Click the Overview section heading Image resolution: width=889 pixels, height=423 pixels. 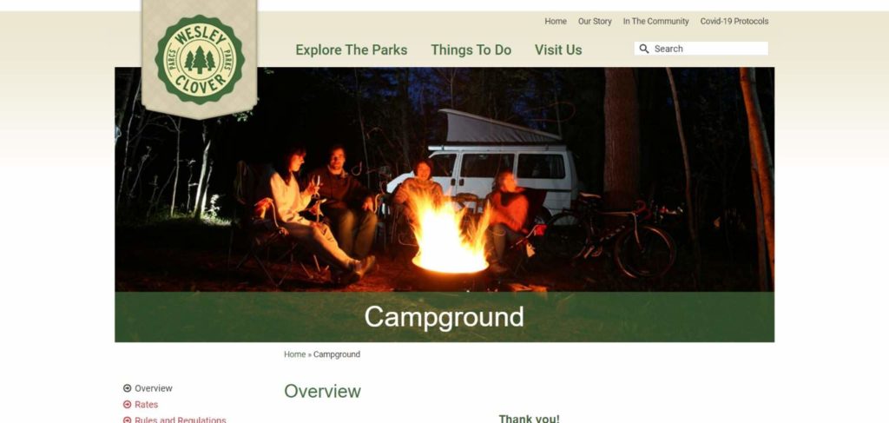(323, 391)
